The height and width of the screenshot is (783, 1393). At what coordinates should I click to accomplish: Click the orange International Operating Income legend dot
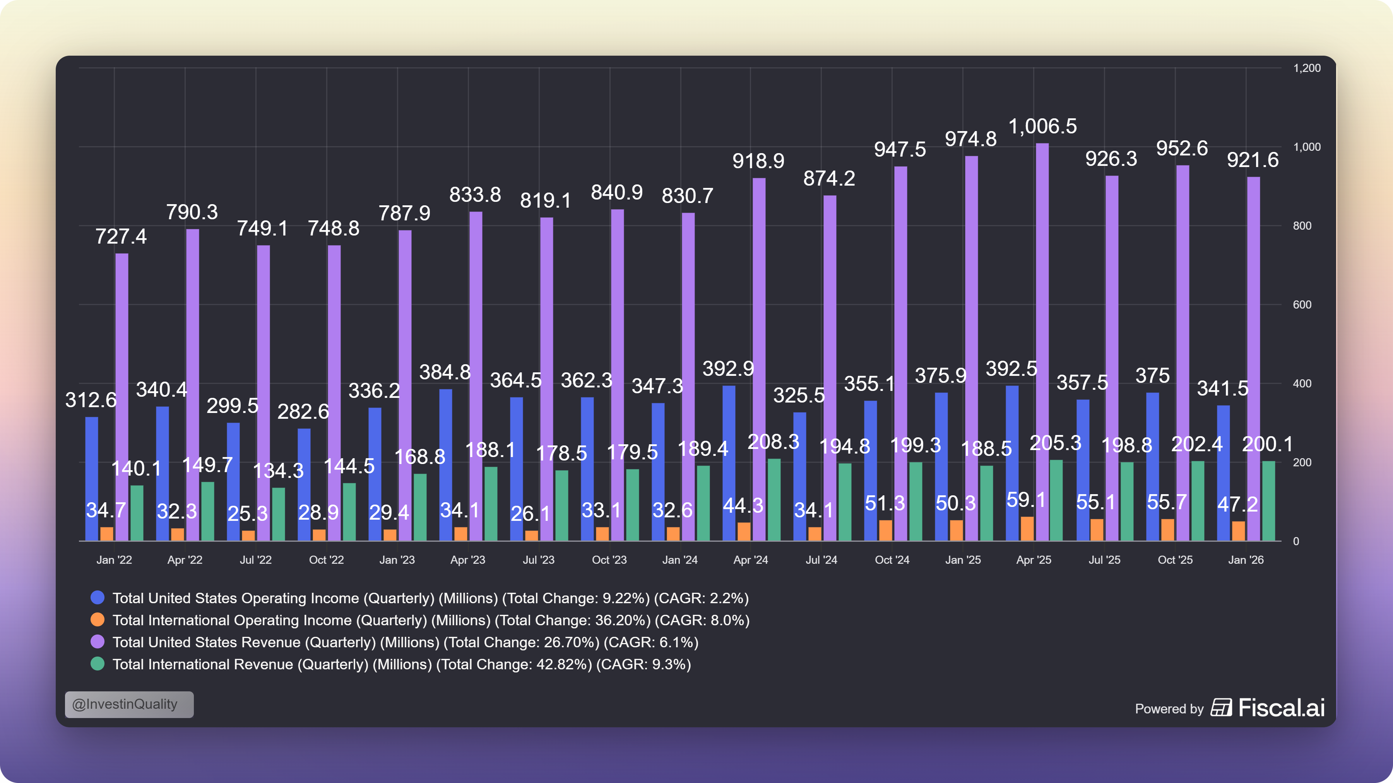(x=98, y=620)
